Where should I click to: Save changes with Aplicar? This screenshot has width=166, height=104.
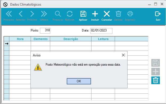pos(83,16)
